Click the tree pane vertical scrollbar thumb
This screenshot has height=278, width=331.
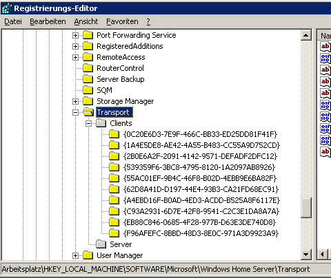coord(306,208)
